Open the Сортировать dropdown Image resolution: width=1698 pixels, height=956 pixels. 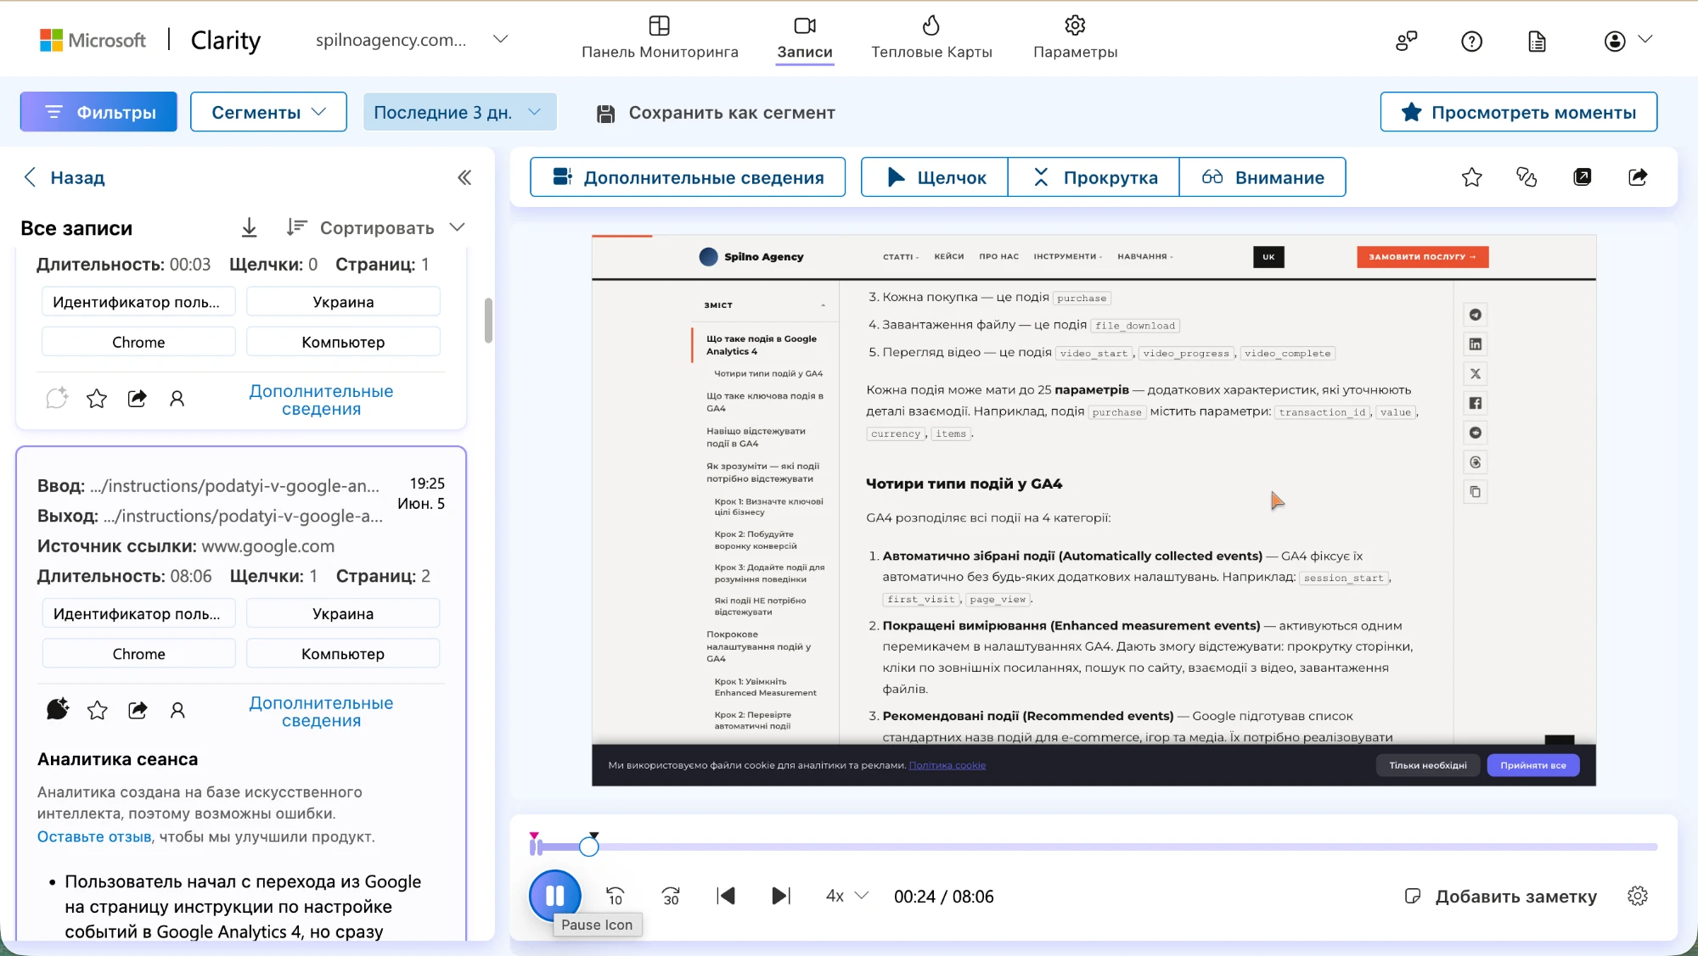(376, 227)
